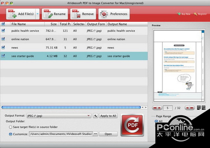Select the 'public health service' file name
Image resolution: width=210 pixels, height=148 pixels.
[x=25, y=31]
